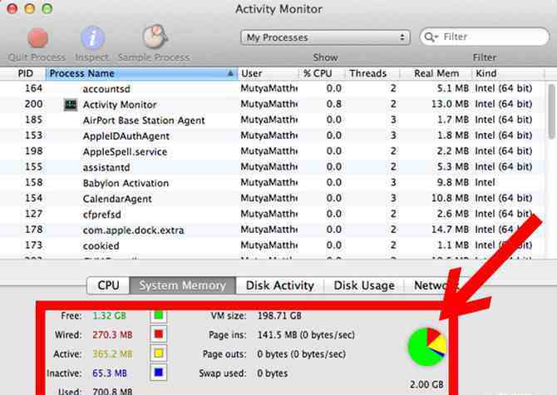Viewport: 557px width, 395px height.
Task: Switch to the Disk Usage tab
Action: [364, 285]
